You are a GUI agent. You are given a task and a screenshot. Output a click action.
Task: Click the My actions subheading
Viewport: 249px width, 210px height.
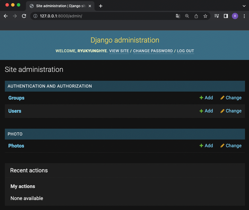coord(23,186)
